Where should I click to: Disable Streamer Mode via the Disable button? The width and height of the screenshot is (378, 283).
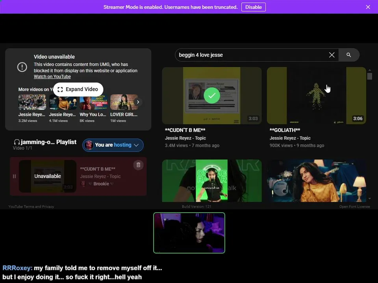point(253,7)
